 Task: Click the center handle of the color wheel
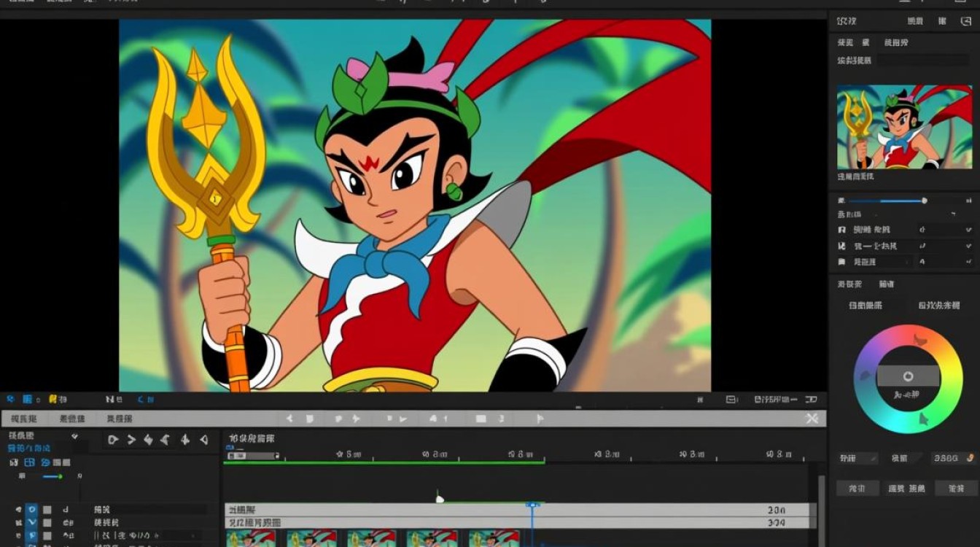click(x=908, y=376)
